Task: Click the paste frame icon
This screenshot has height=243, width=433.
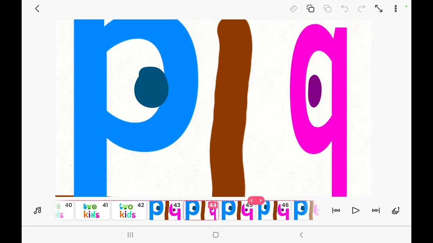Action: tap(327, 9)
